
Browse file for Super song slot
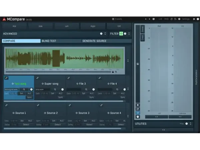pyautogui.click(x=55, y=89)
